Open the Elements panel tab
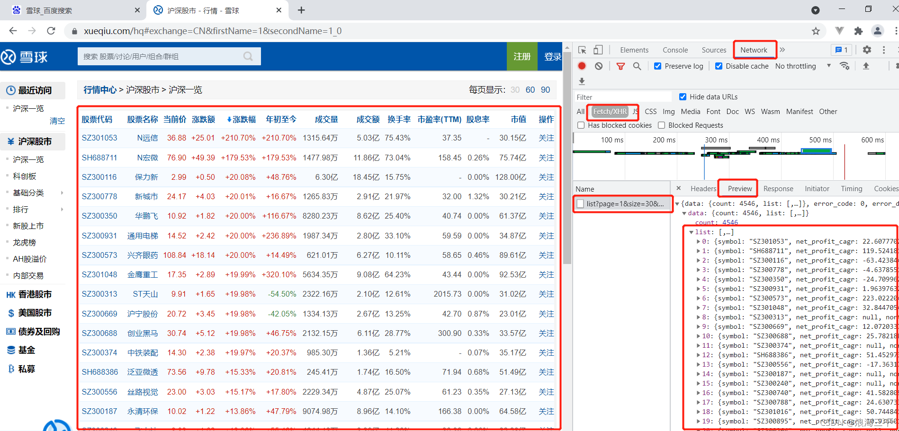The width and height of the screenshot is (899, 431). 634,50
